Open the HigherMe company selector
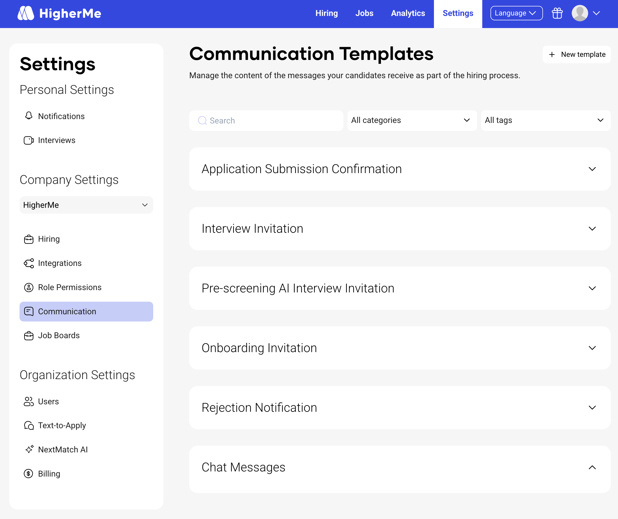Screen dimensions: 618x519 86,205
